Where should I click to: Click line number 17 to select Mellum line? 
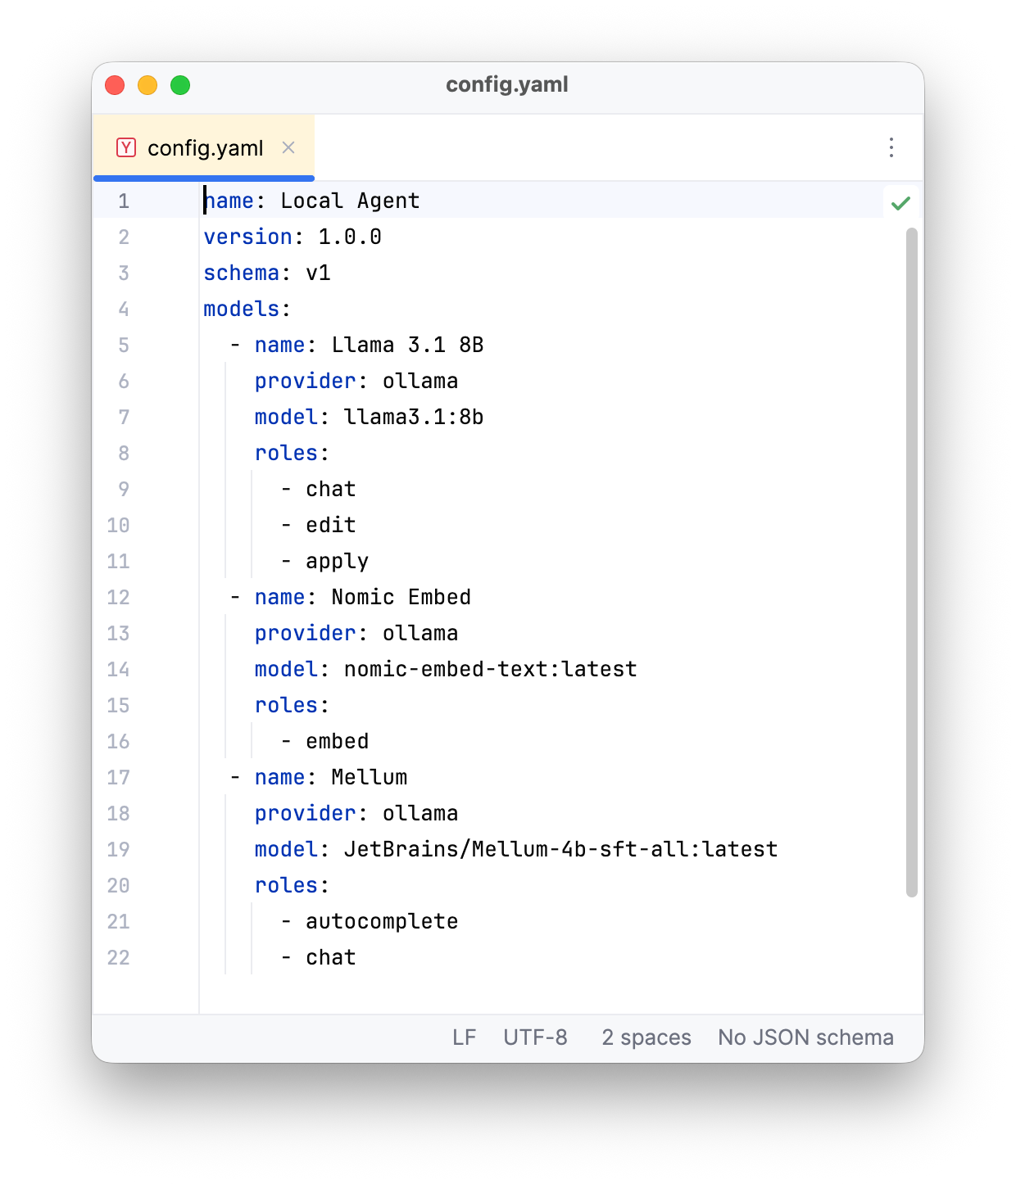click(x=118, y=777)
